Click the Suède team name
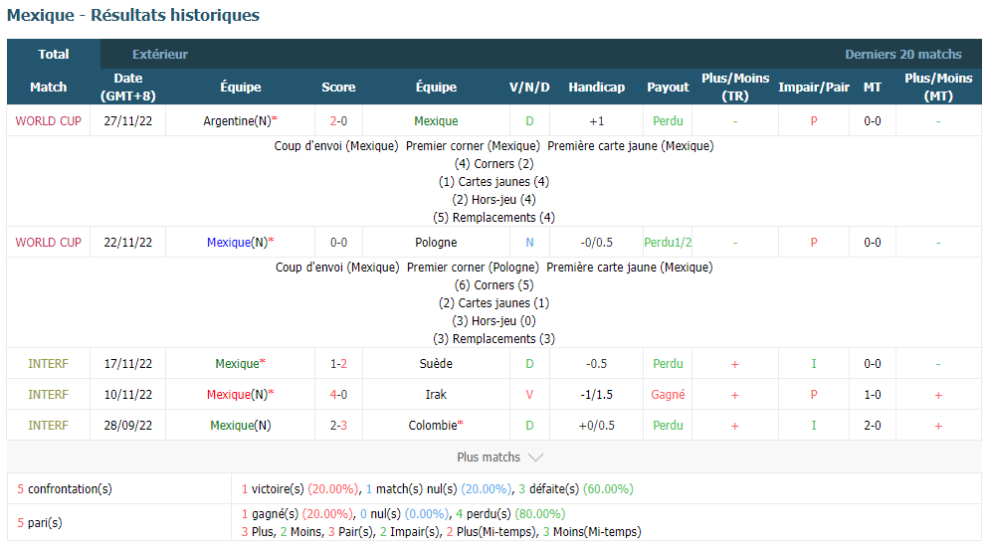Image resolution: width=990 pixels, height=550 pixels. click(436, 364)
